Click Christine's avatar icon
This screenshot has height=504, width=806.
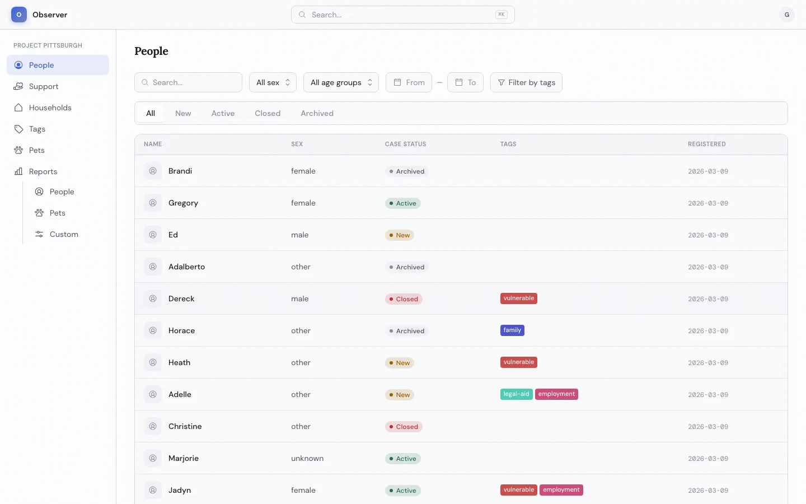pos(153,426)
